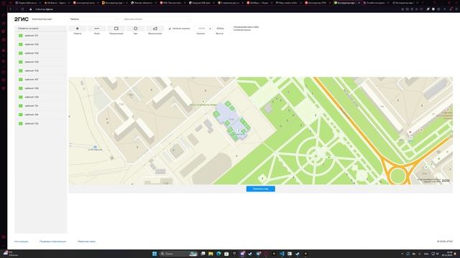Select кабинет 101 in objects list

coord(41,36)
